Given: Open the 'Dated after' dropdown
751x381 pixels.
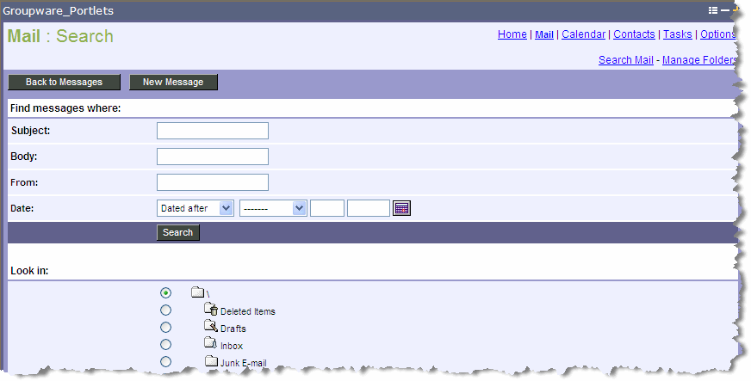Looking at the screenshot, I should coord(196,208).
